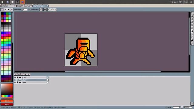Go to the previous frame
The height and width of the screenshot is (109, 194).
coord(19,74)
